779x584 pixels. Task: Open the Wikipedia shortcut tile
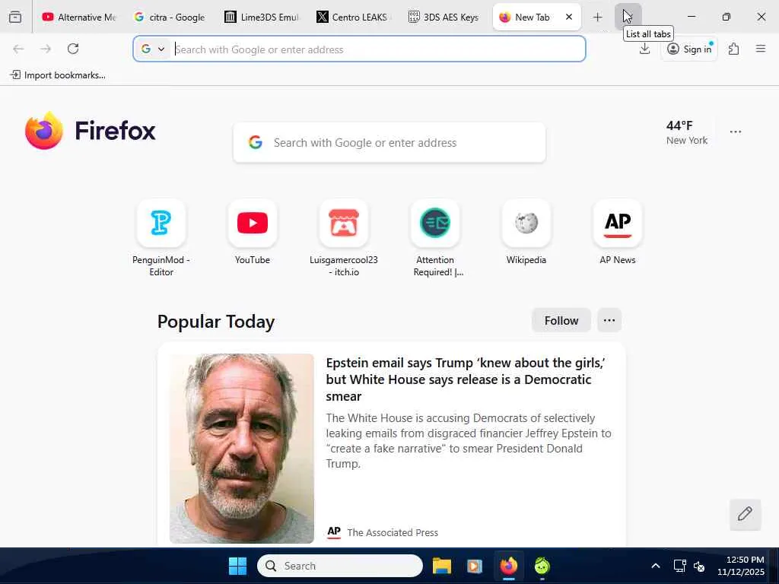click(526, 233)
